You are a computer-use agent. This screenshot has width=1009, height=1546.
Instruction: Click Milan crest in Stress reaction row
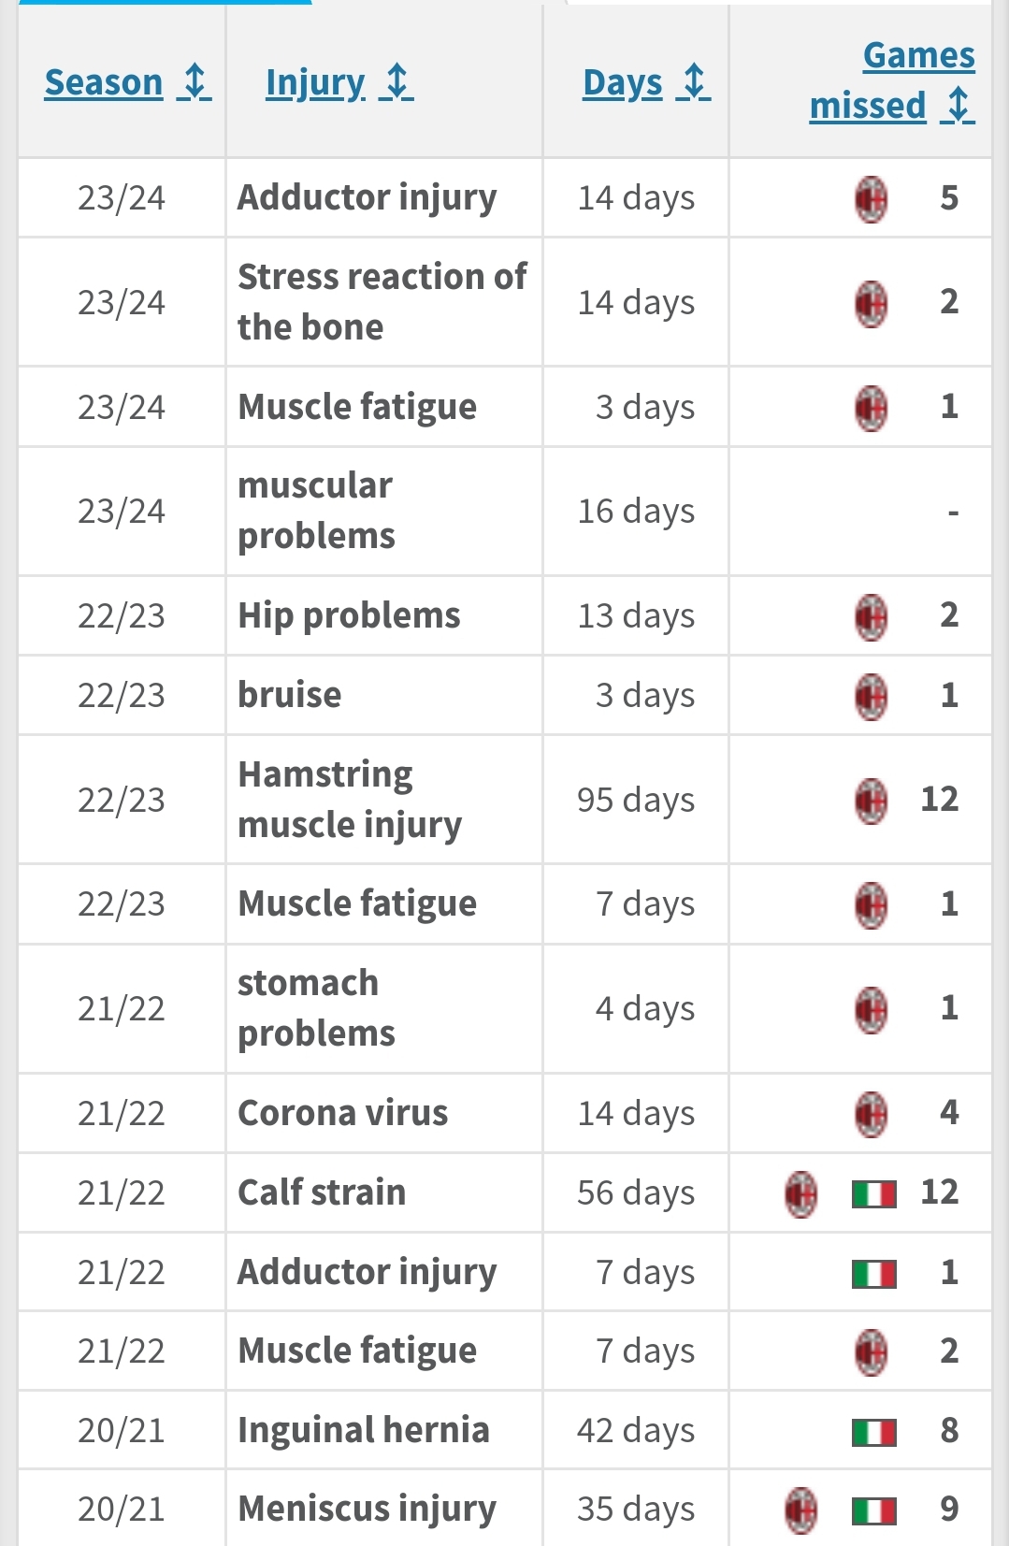click(x=871, y=303)
